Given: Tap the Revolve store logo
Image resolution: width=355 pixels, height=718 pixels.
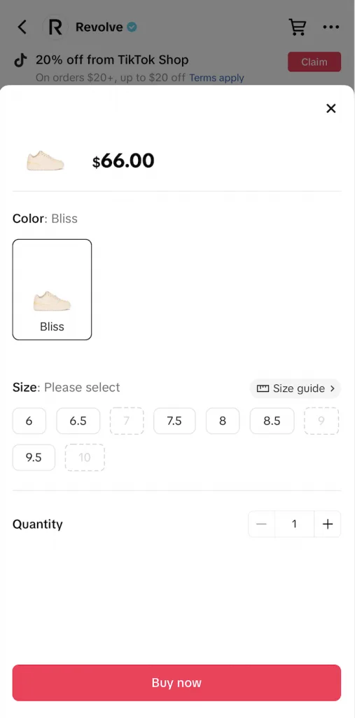Looking at the screenshot, I should tap(55, 27).
